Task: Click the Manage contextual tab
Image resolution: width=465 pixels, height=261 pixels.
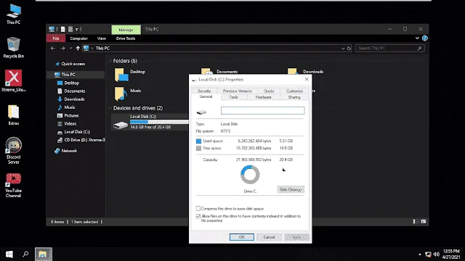Action: [126, 30]
